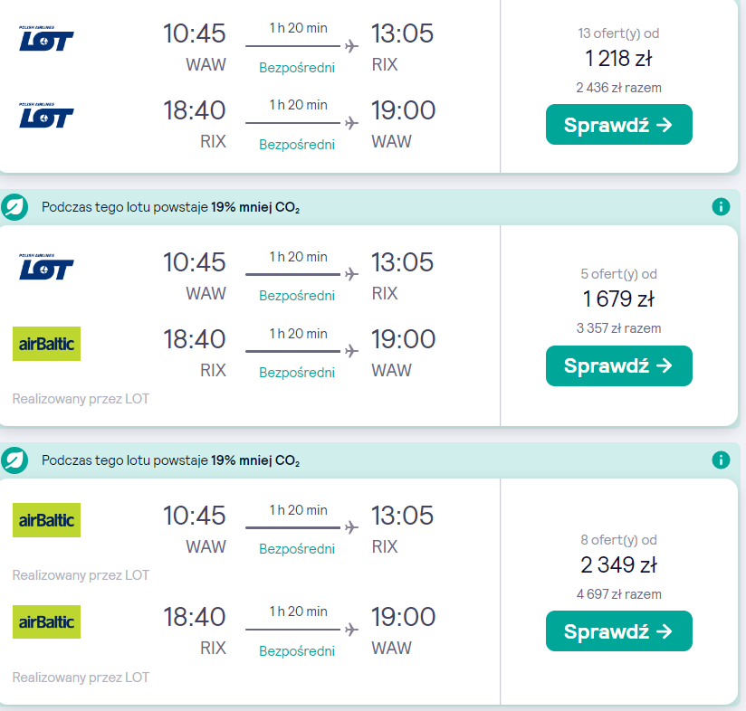
Task: Click the 4 697 zł razem total
Action: 618,594
